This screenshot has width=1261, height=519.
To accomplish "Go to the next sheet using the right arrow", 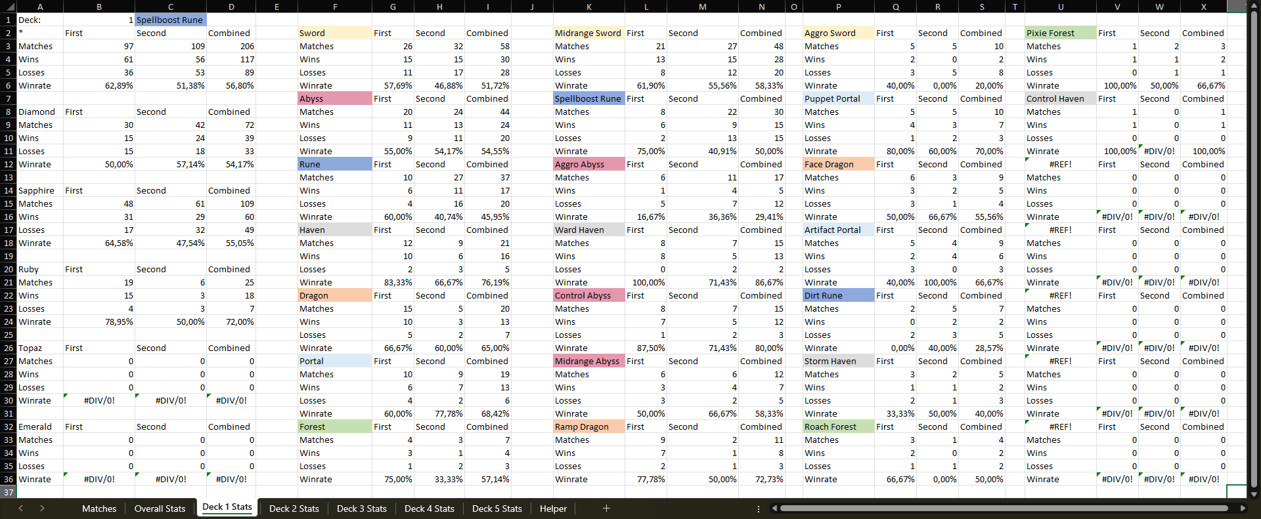I will (x=42, y=509).
